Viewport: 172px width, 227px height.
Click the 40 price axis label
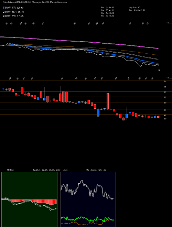tap(165, 119)
